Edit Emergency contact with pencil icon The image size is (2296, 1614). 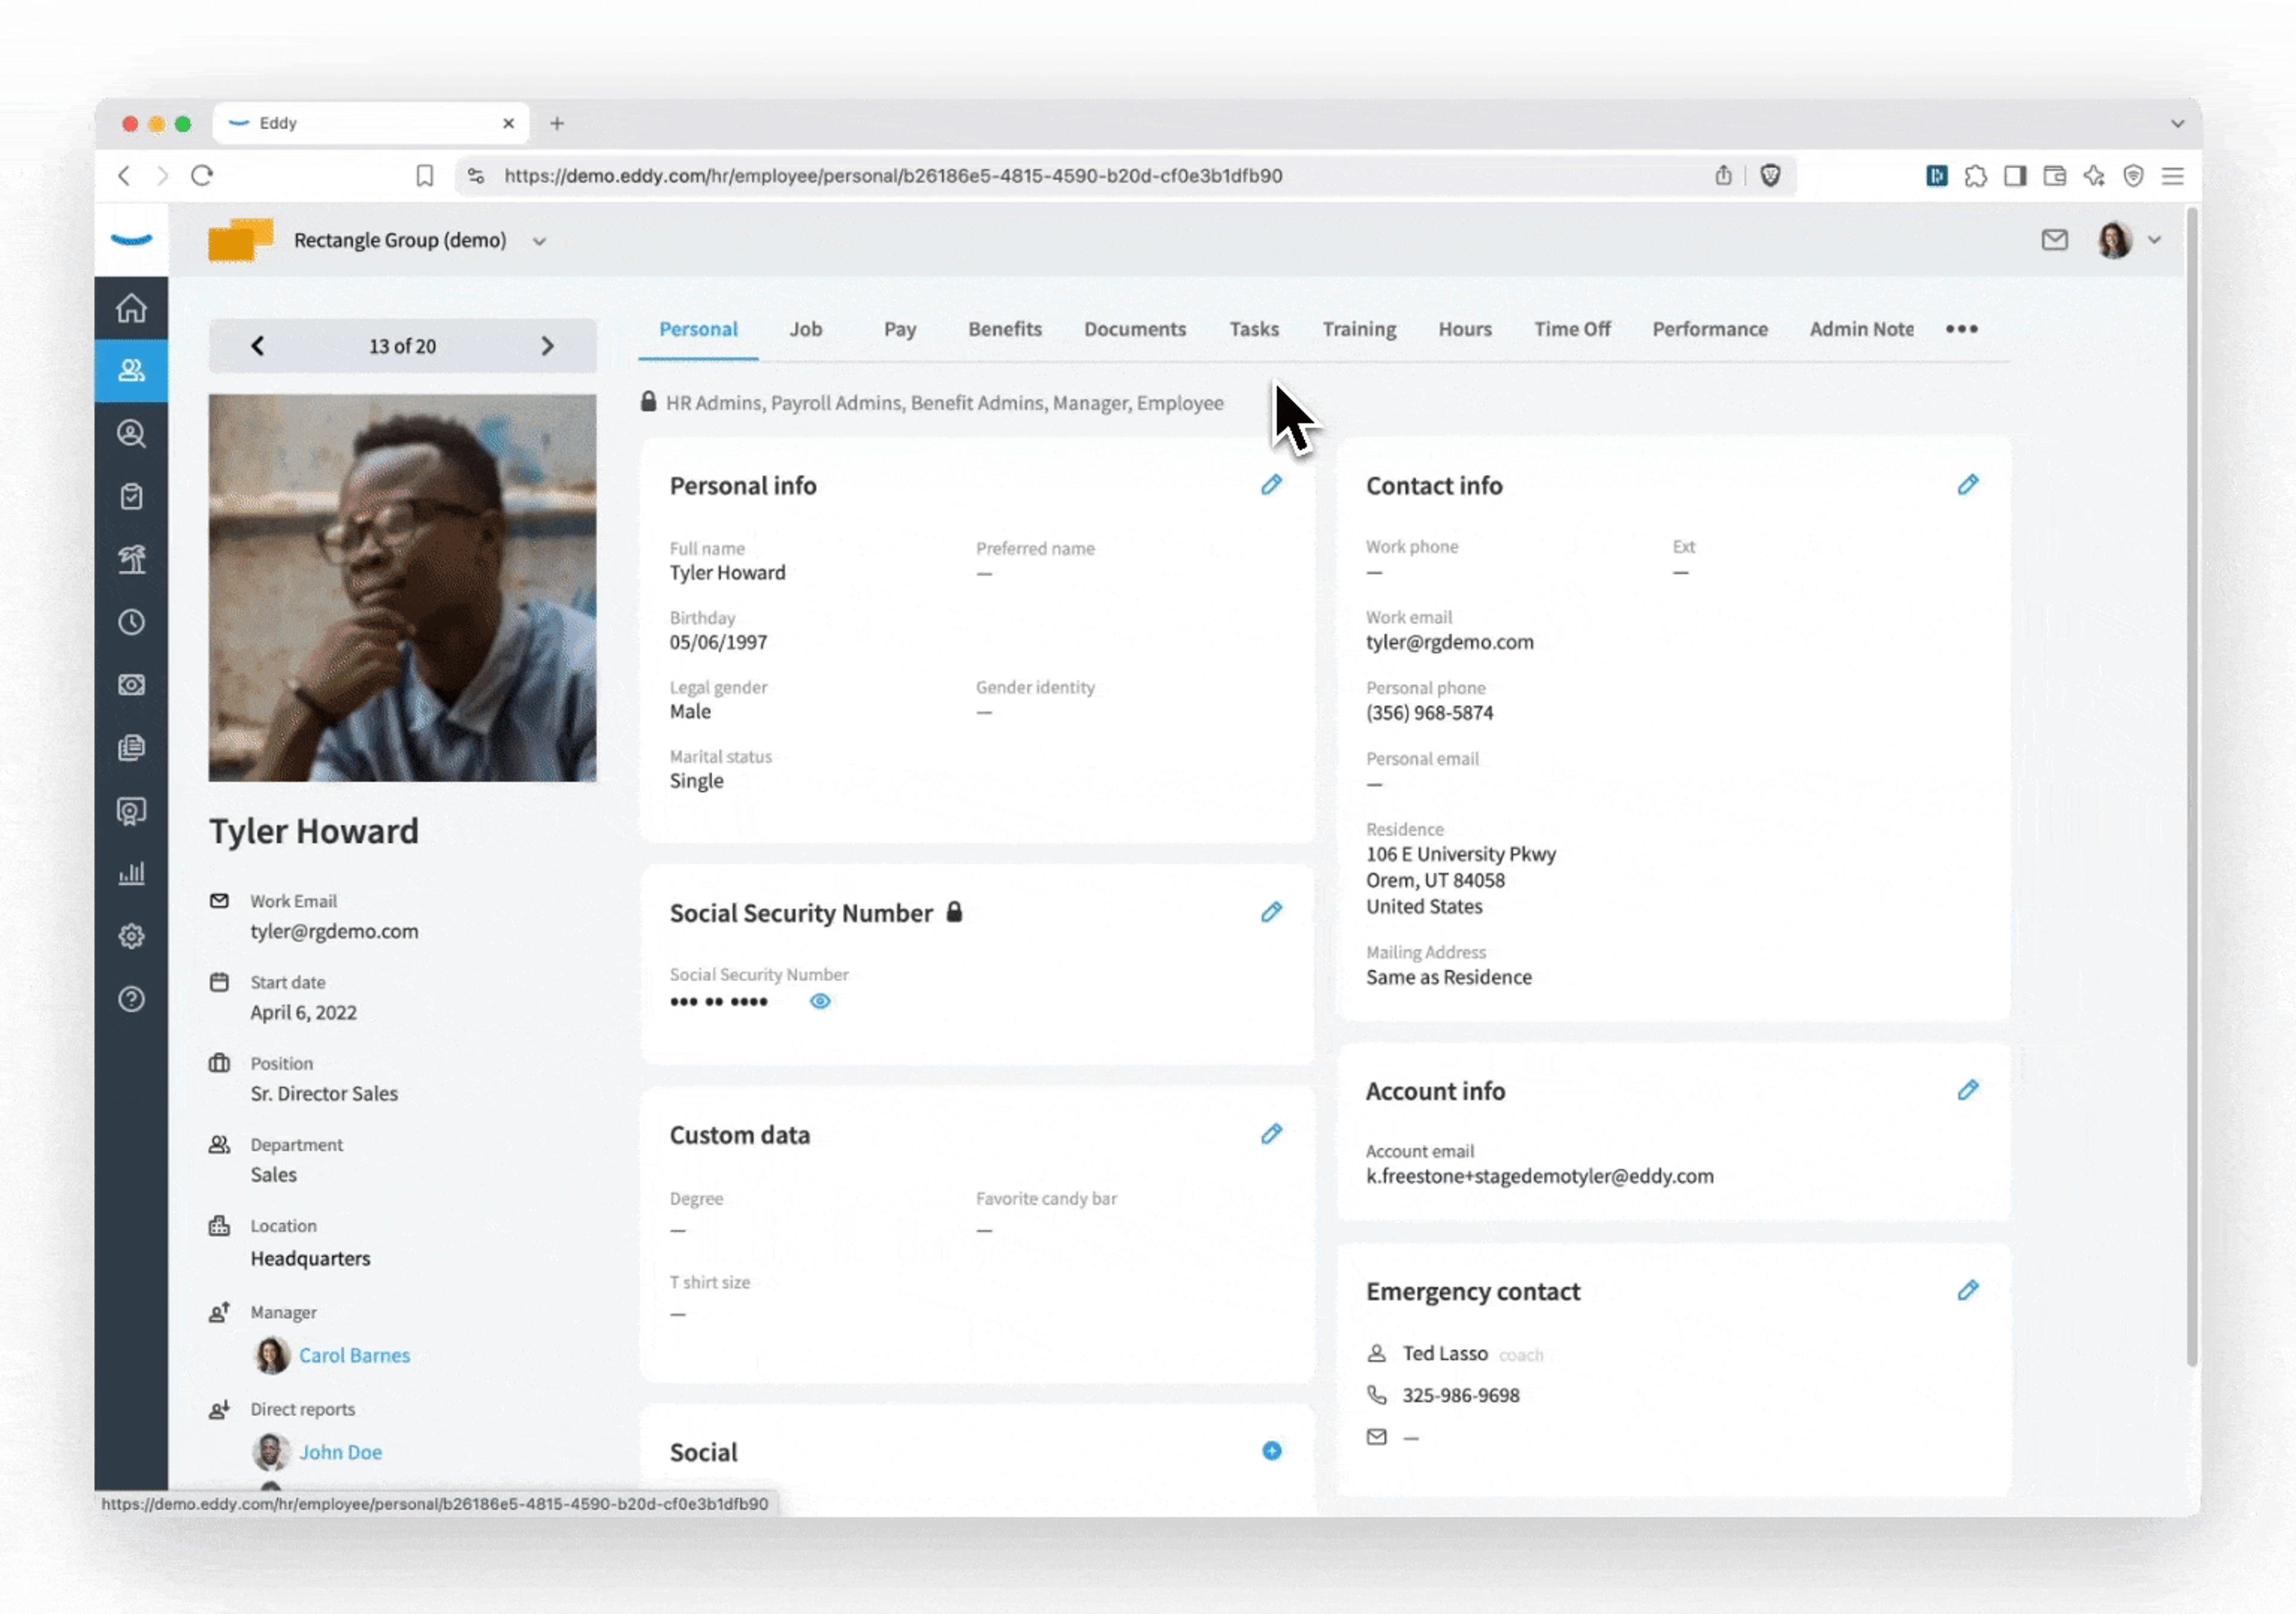click(x=1967, y=1290)
